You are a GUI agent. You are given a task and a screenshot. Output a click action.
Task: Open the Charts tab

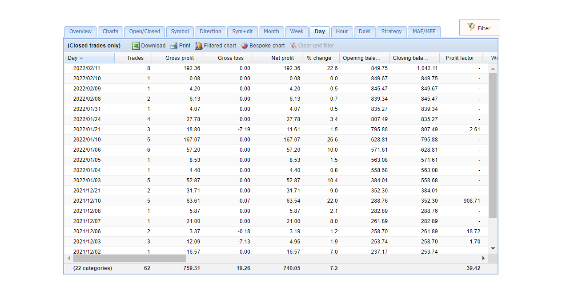tap(110, 31)
